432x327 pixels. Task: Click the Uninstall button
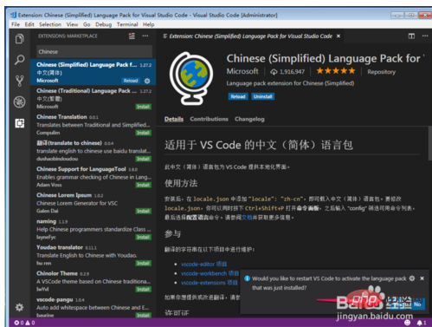(x=262, y=96)
